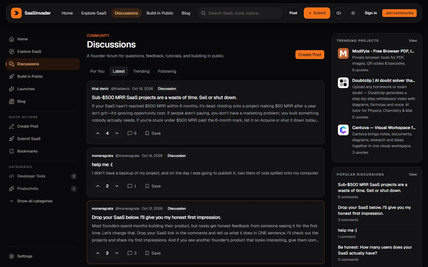The height and width of the screenshot is (267, 428).
Task: Downvote the 'help me :(' post
Action: pos(117,186)
